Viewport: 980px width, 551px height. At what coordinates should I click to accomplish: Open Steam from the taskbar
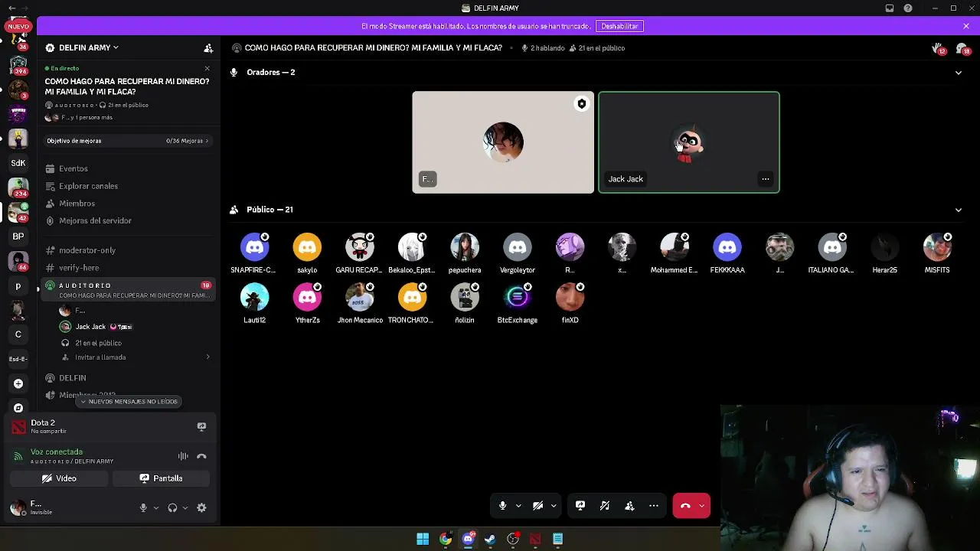pyautogui.click(x=490, y=540)
